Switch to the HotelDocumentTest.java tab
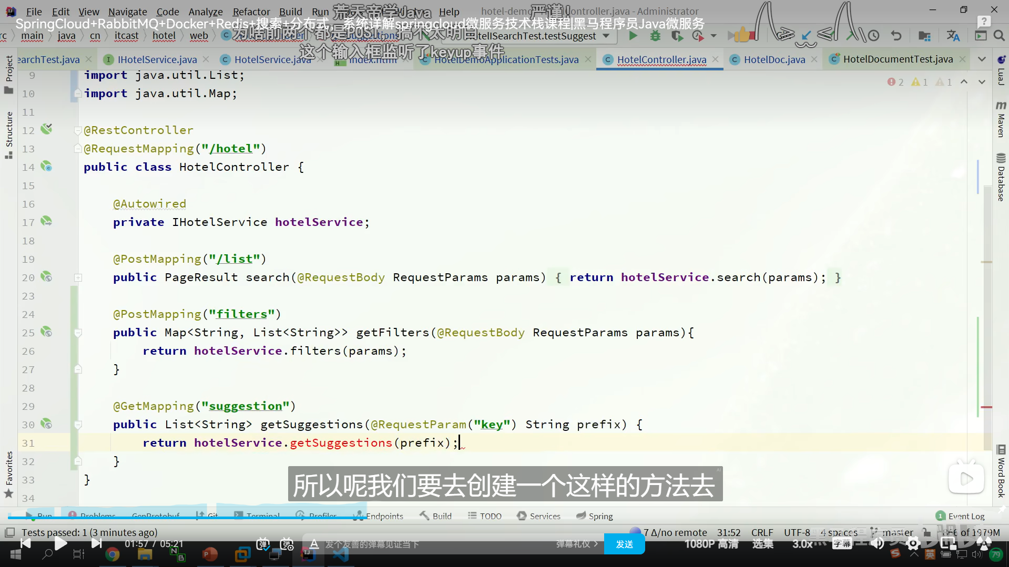 tap(898, 59)
